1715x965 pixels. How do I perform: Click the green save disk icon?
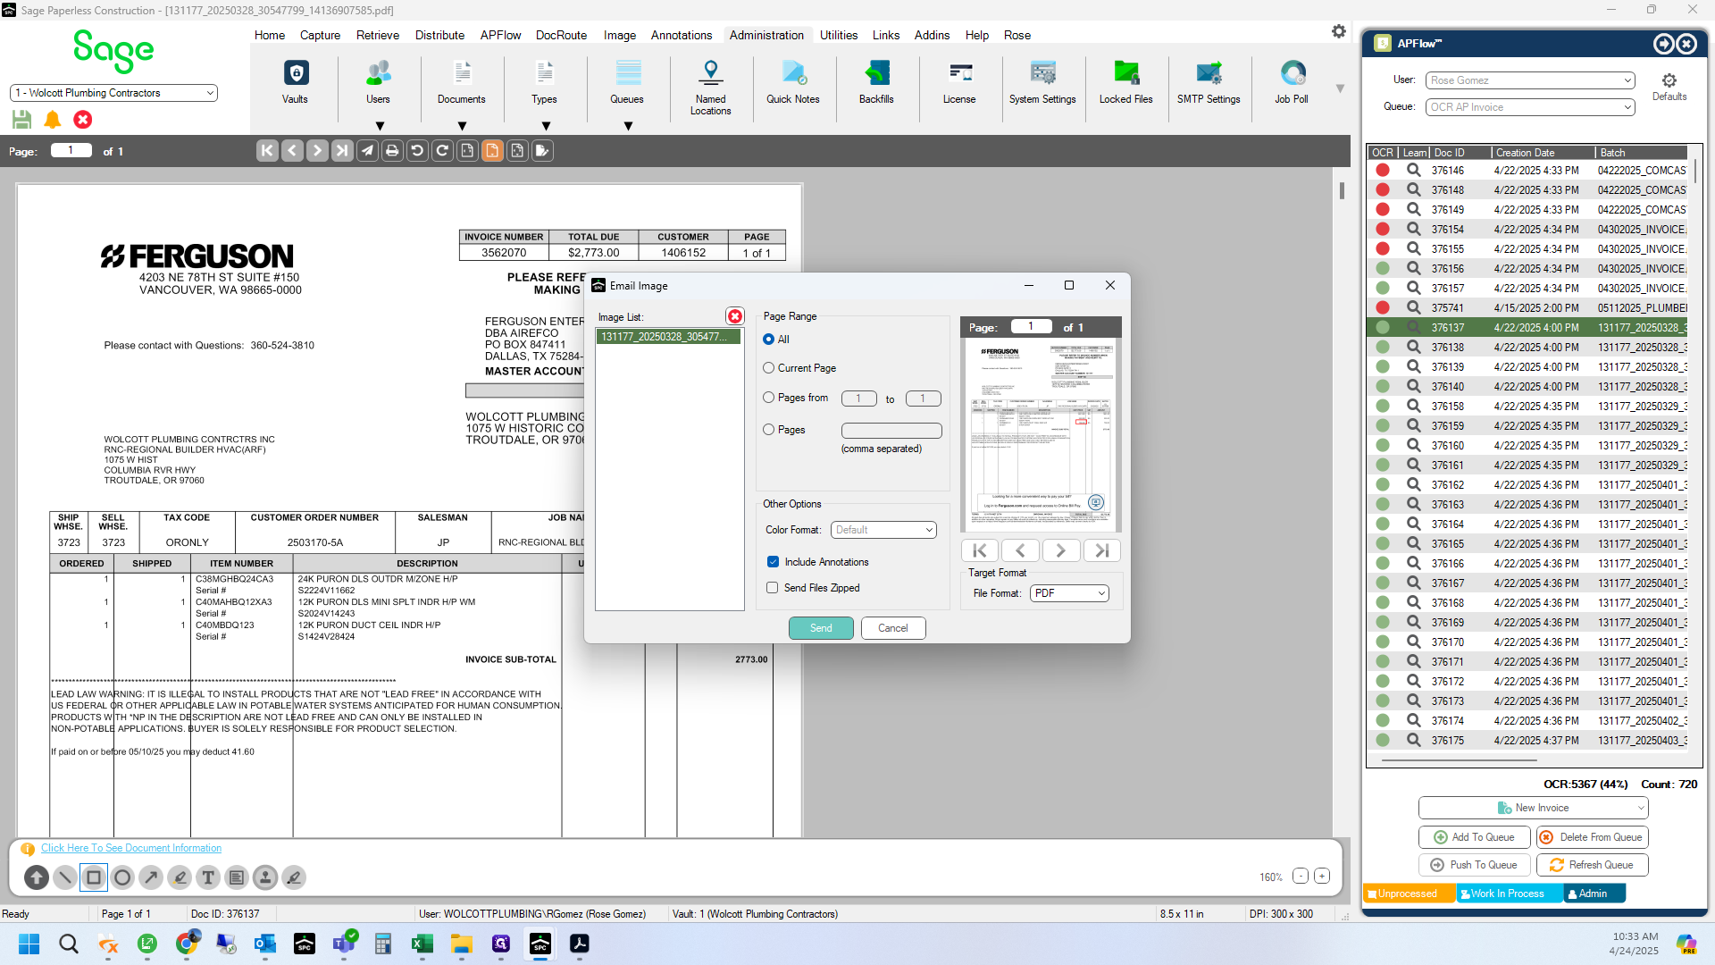22,119
